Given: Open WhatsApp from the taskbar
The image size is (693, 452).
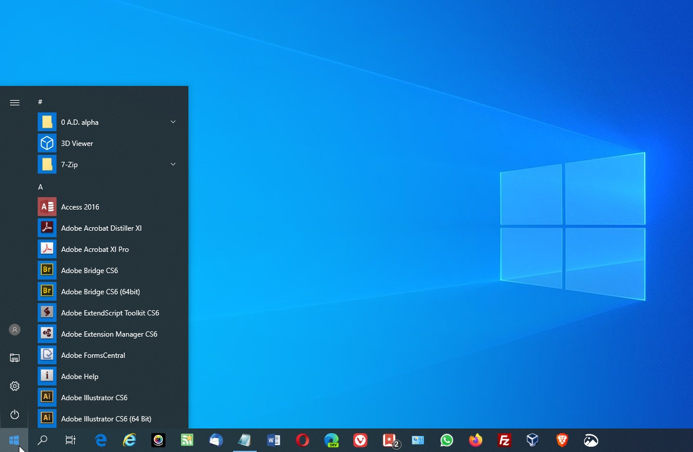Looking at the screenshot, I should [x=447, y=440].
